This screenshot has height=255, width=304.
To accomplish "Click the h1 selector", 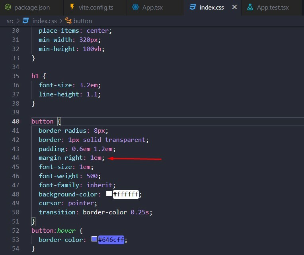I will point(35,76).
